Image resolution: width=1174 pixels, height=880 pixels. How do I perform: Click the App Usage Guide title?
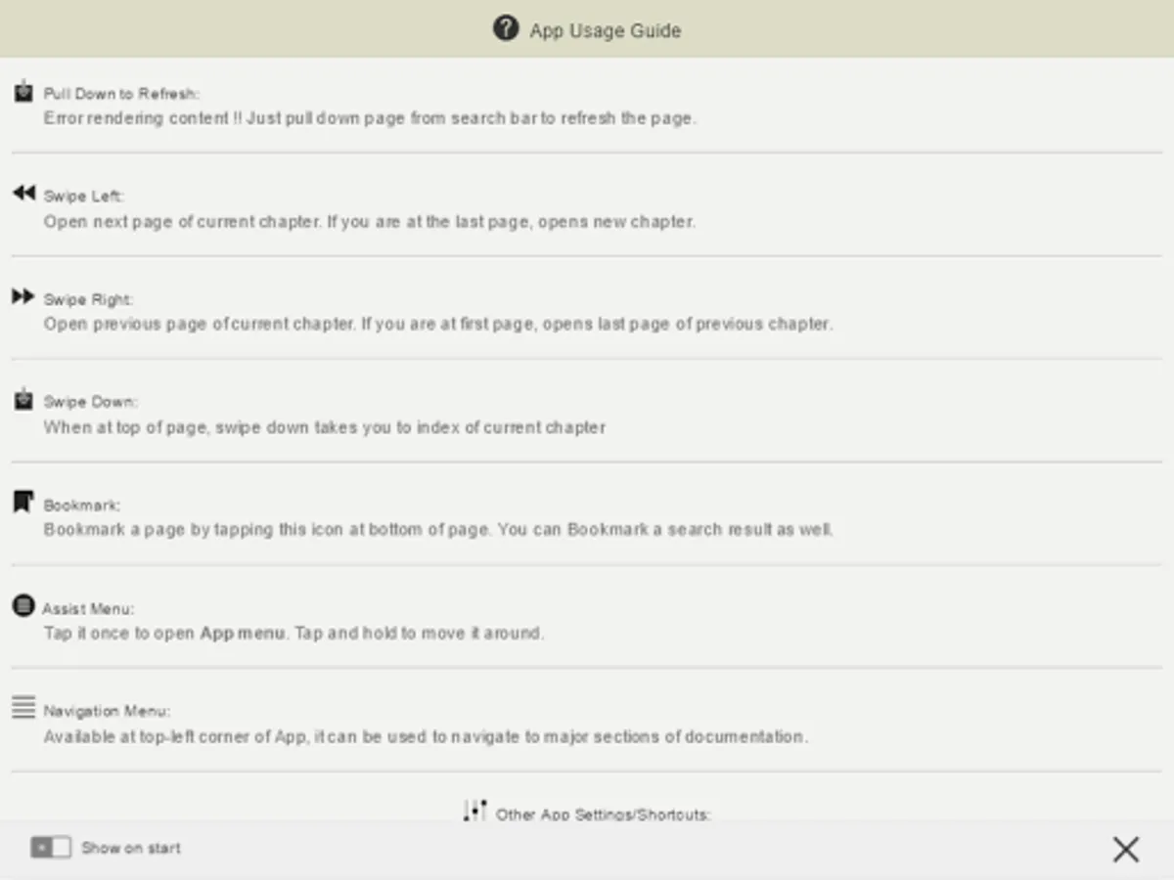[605, 30]
